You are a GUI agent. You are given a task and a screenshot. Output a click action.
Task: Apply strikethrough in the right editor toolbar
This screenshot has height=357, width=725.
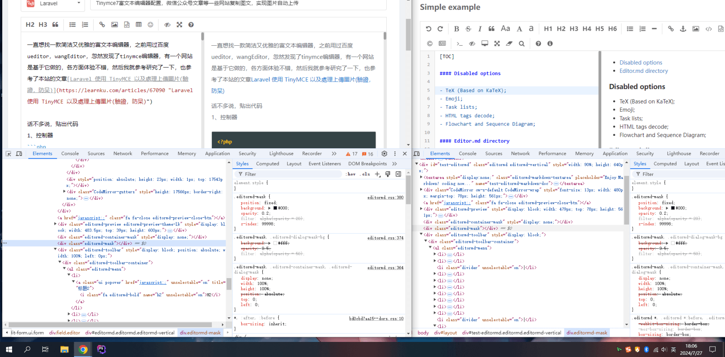pyautogui.click(x=468, y=29)
